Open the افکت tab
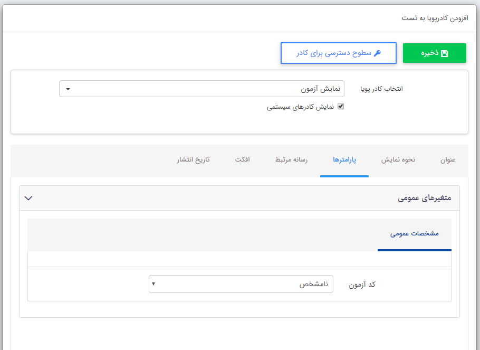Screen dimensions: 480x350 point(243,161)
